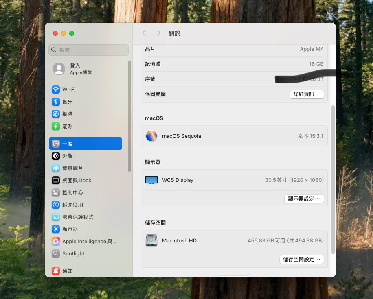The width and height of the screenshot is (373, 299).
Task: Go forward with the right chevron
Action: click(159, 33)
